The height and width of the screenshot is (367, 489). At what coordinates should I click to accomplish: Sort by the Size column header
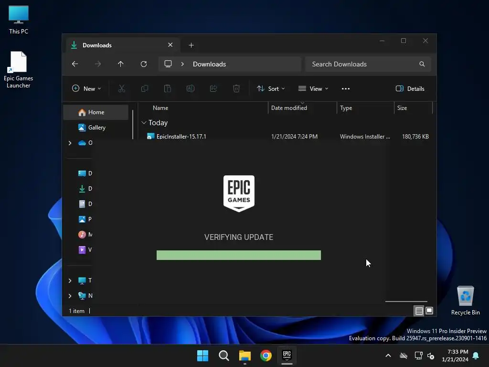402,108
